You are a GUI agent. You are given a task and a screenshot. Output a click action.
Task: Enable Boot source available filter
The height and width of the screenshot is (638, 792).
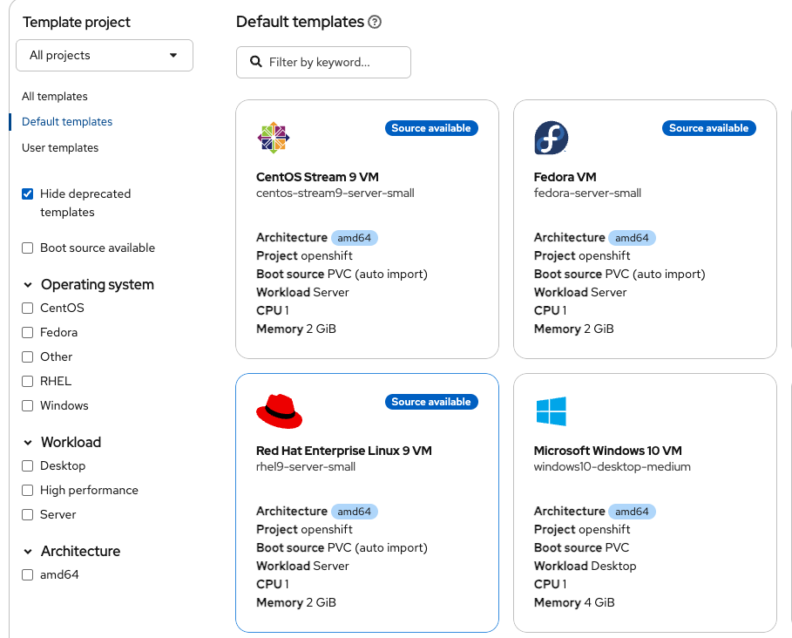click(28, 248)
